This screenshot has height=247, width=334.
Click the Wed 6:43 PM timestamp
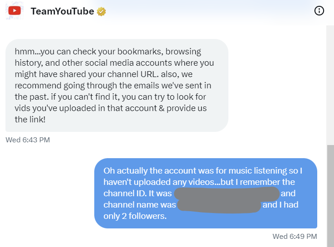[x=28, y=140]
